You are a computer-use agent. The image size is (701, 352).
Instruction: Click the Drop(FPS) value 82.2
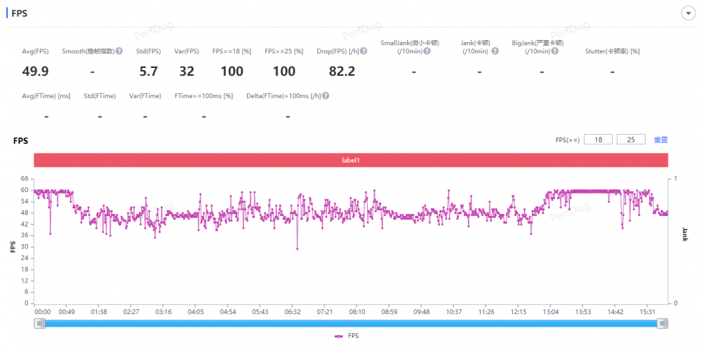(x=342, y=72)
